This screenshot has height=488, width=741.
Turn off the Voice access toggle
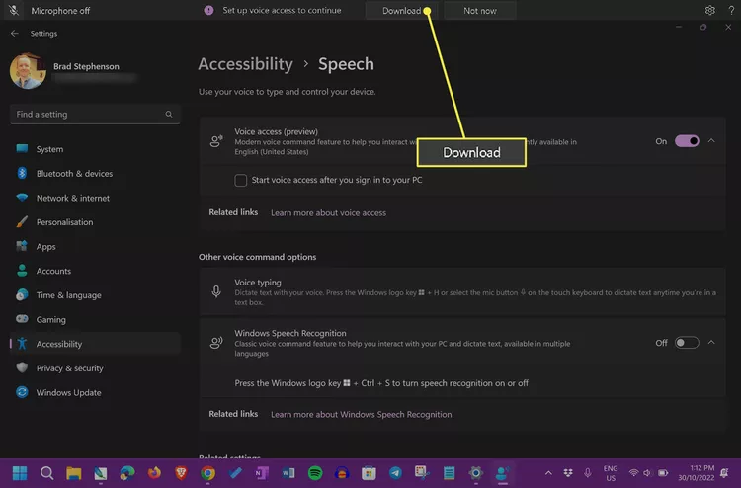click(x=687, y=141)
